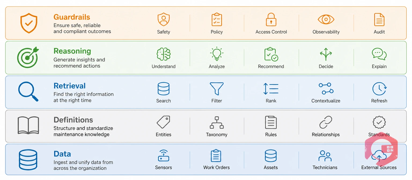Click the Access Control padlock icon
The width and height of the screenshot is (412, 180).
pos(271,20)
